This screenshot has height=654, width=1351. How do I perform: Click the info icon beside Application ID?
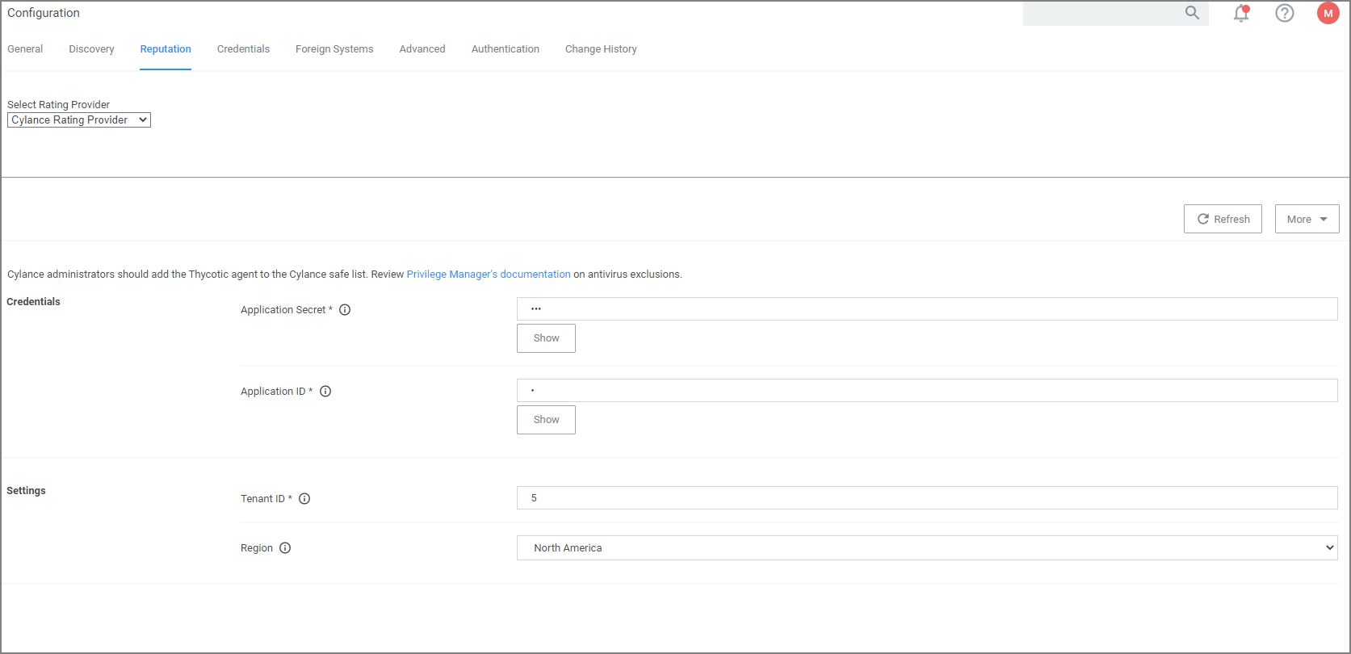[325, 392]
